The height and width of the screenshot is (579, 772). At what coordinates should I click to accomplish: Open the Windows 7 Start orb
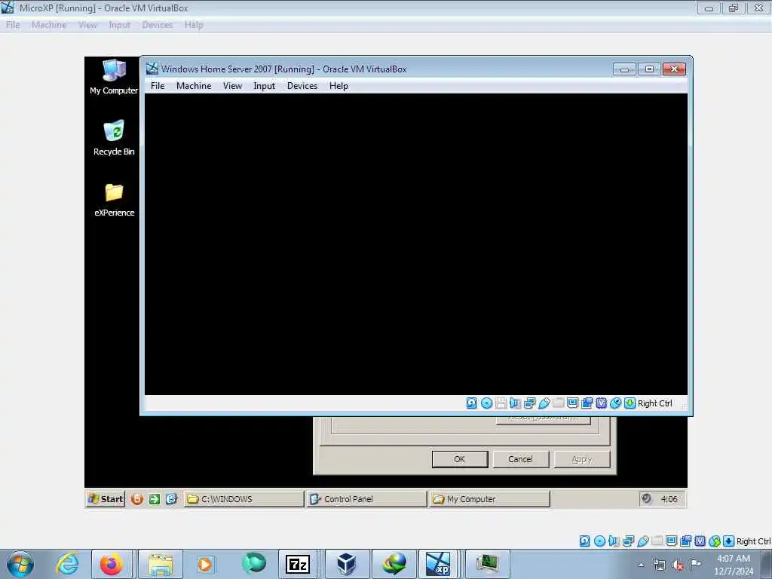pyautogui.click(x=20, y=564)
